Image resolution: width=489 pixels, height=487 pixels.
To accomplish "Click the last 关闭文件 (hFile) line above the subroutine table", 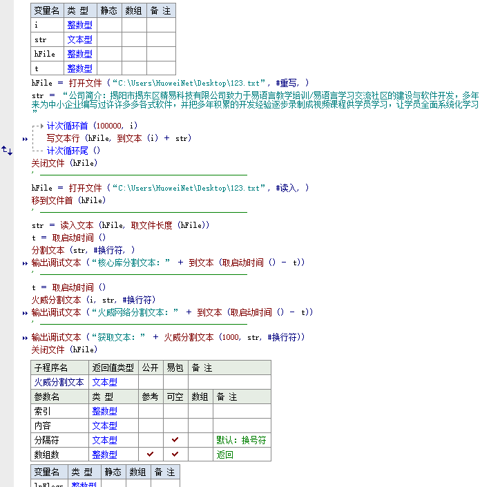I will click(x=64, y=350).
